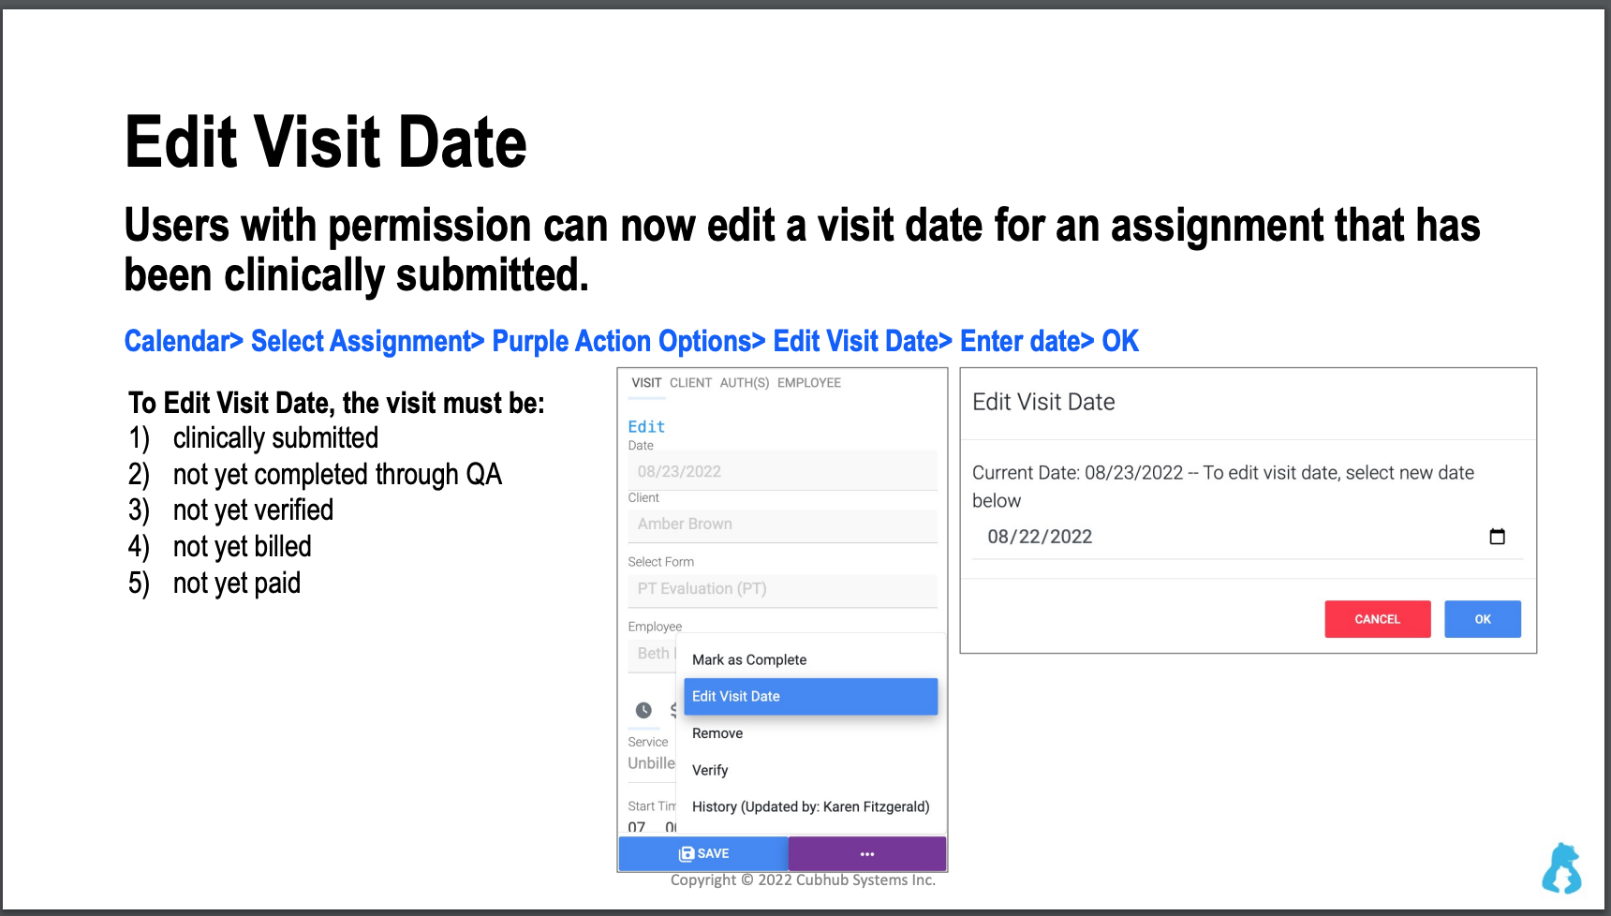Confirm with the blue OK button
This screenshot has height=916, width=1611.
(1482, 619)
